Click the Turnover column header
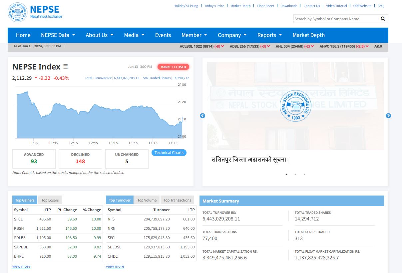The height and width of the screenshot is (273, 402). click(162, 210)
